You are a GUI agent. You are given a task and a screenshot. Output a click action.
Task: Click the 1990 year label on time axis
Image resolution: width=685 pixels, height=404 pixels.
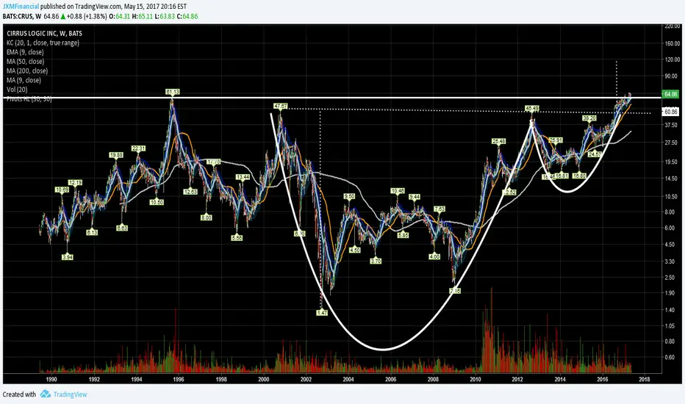pyautogui.click(x=51, y=379)
